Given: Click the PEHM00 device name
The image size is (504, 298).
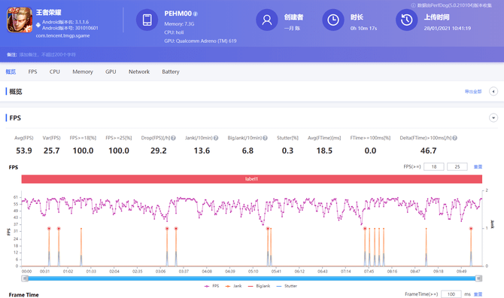Looking at the screenshot, I should [178, 14].
